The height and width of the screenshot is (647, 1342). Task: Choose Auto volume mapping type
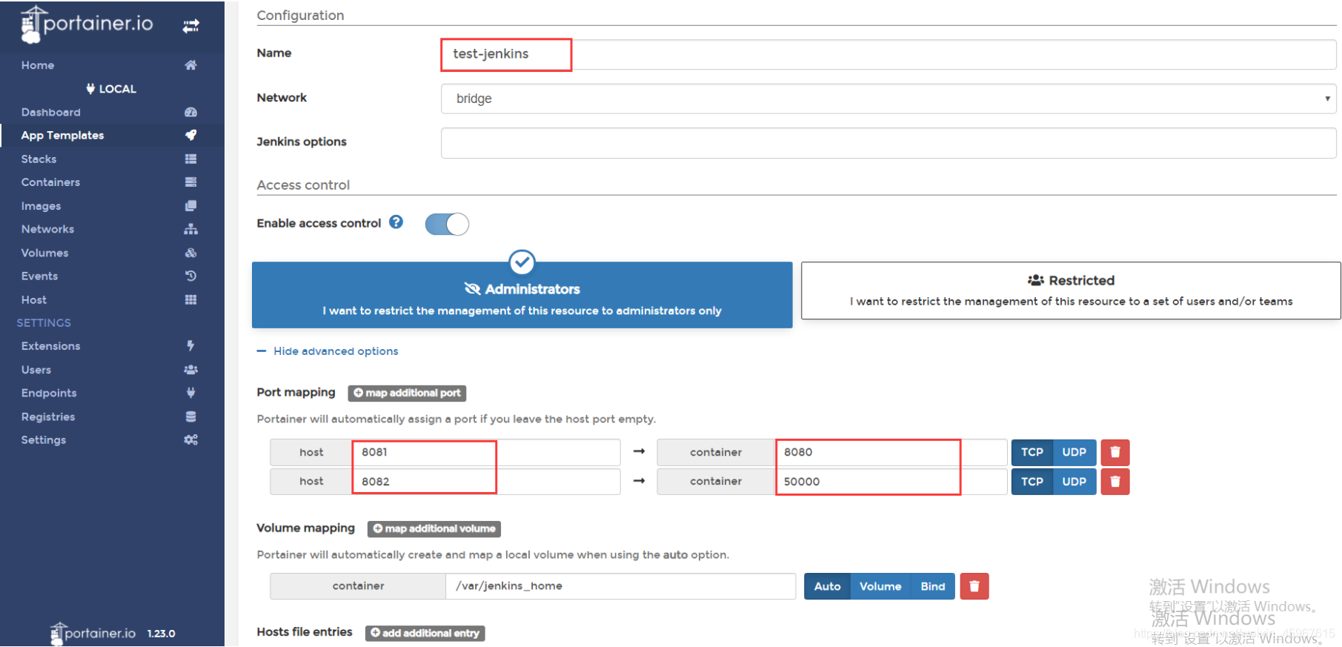tap(827, 586)
